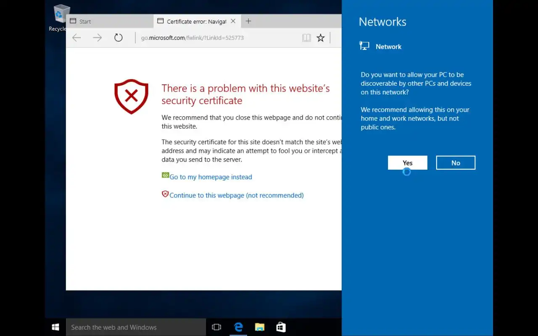Click the Back arrow in Edge
The image size is (538, 336).
point(76,38)
